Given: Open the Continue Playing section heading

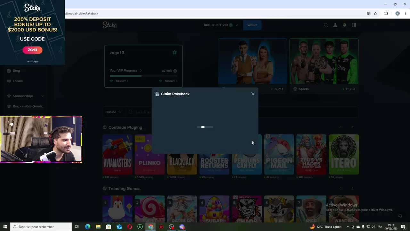Looking at the screenshot, I should coord(125,127).
